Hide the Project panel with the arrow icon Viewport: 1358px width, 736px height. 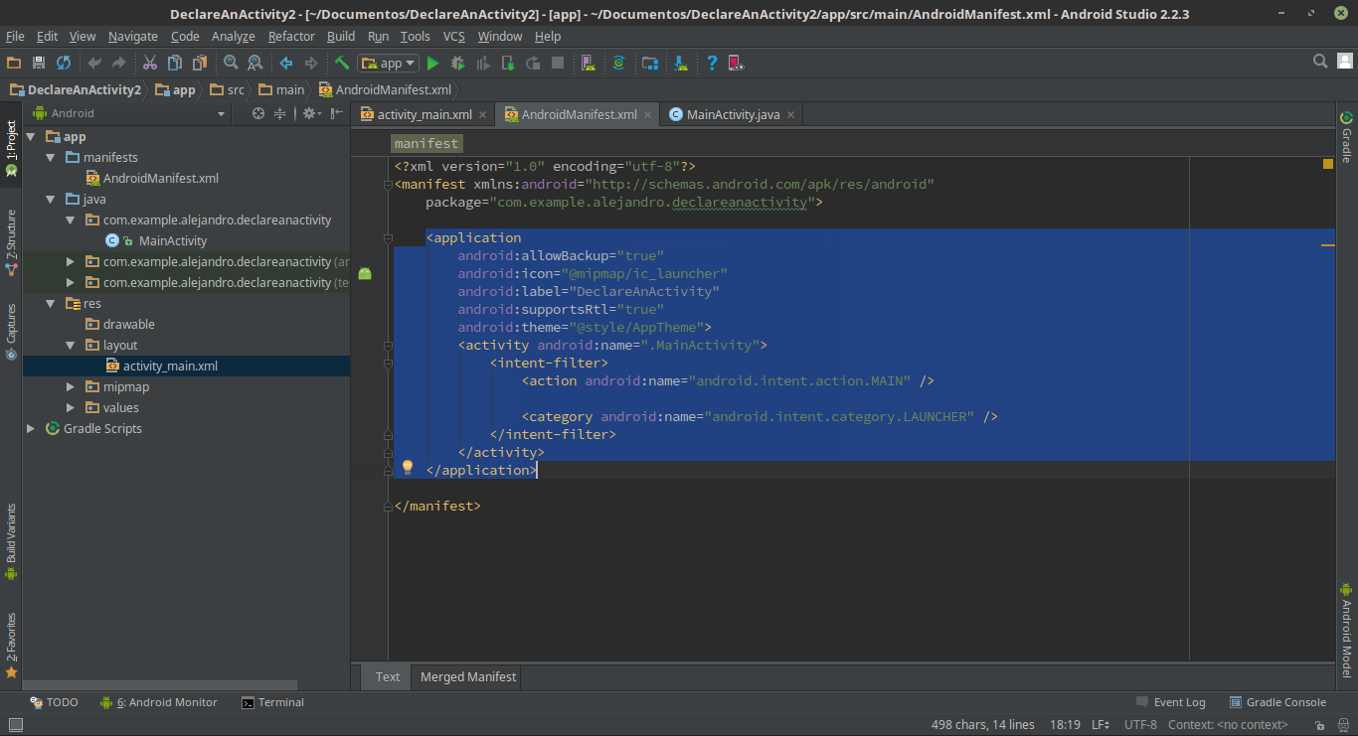337,113
